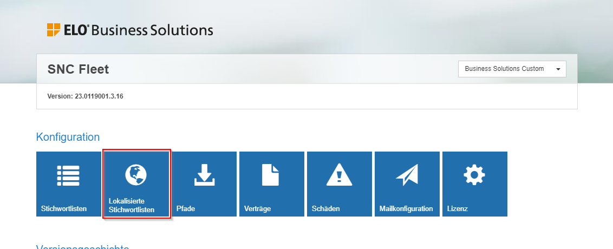Screen dimensions: 613x249
Task: Click the dropdown arrow beside Business Solutions Custom
Action: click(558, 69)
